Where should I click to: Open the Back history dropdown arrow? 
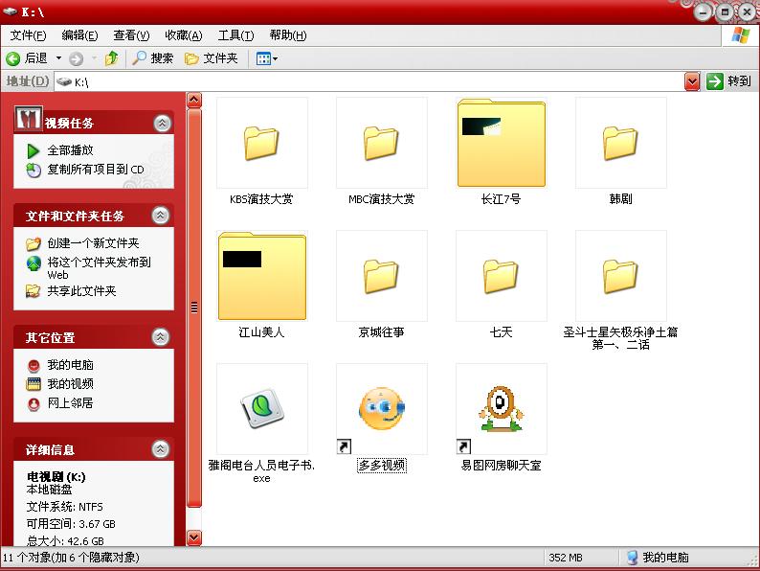[x=58, y=58]
